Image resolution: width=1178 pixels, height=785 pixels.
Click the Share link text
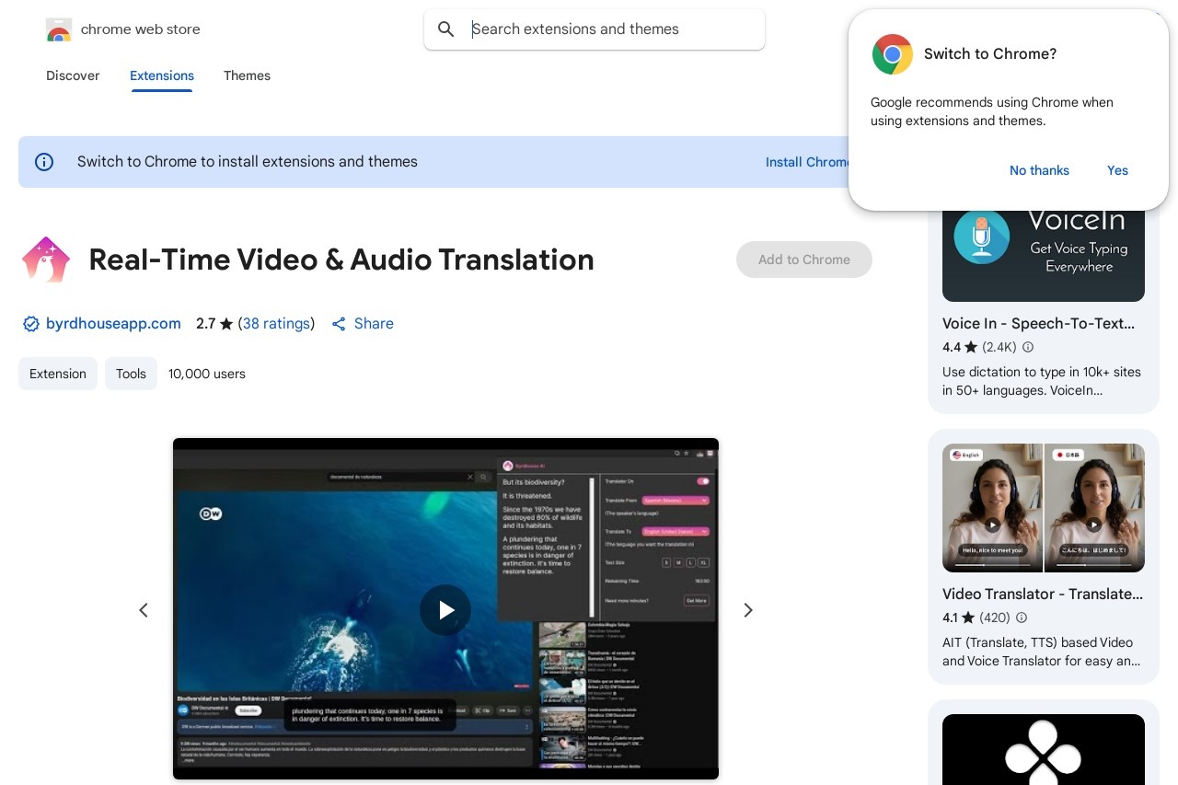tap(374, 324)
